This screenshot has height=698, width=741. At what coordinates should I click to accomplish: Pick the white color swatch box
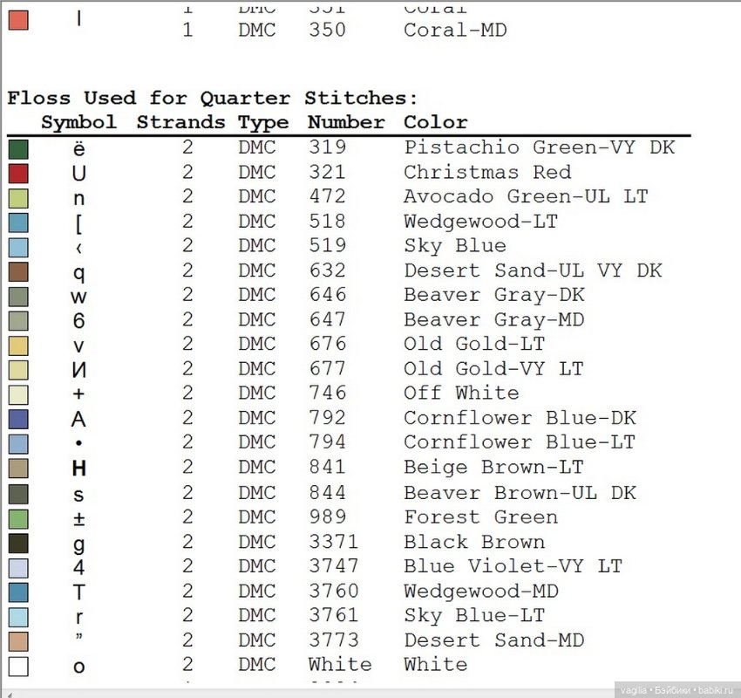18,667
